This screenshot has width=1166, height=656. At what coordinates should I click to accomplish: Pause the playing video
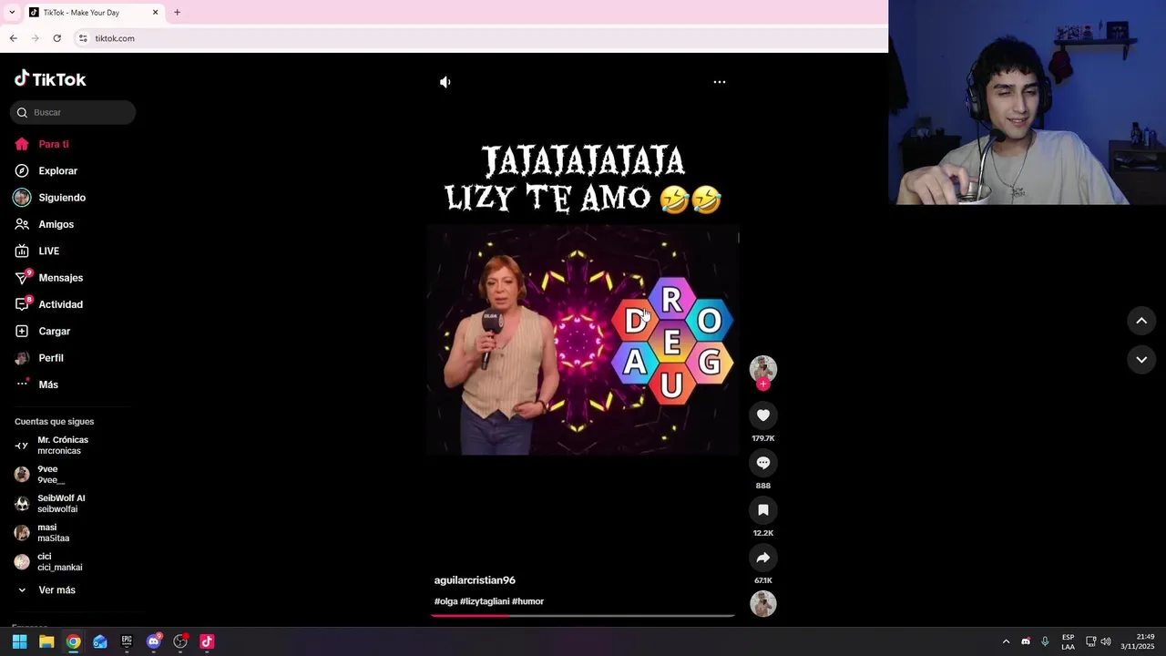(583, 340)
